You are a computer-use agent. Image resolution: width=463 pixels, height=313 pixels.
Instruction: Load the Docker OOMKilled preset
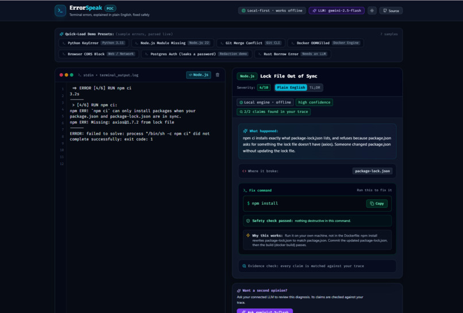(x=325, y=43)
